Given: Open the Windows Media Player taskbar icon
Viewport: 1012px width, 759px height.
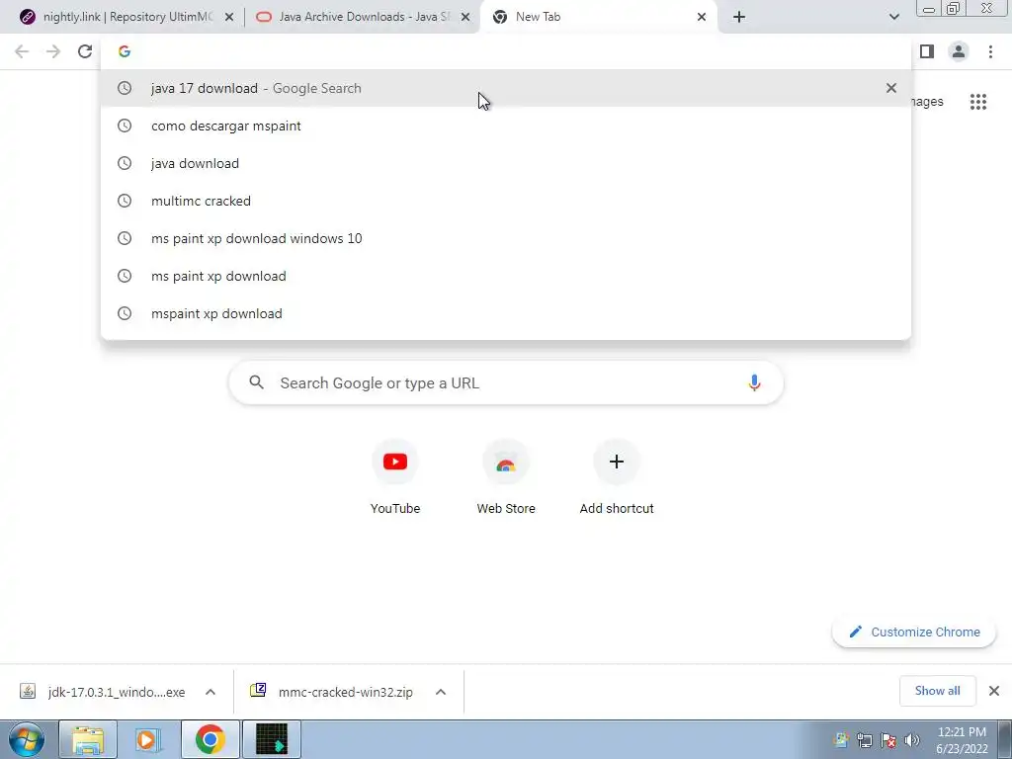Looking at the screenshot, I should [148, 739].
